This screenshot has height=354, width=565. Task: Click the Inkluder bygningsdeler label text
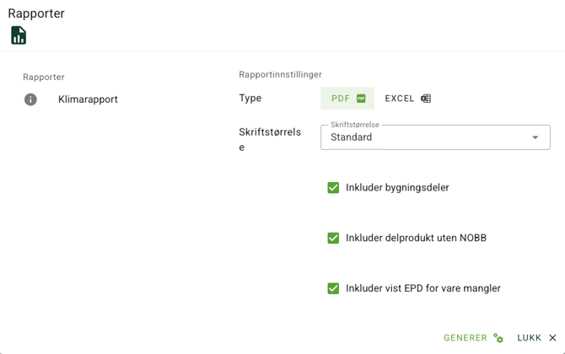click(x=397, y=188)
